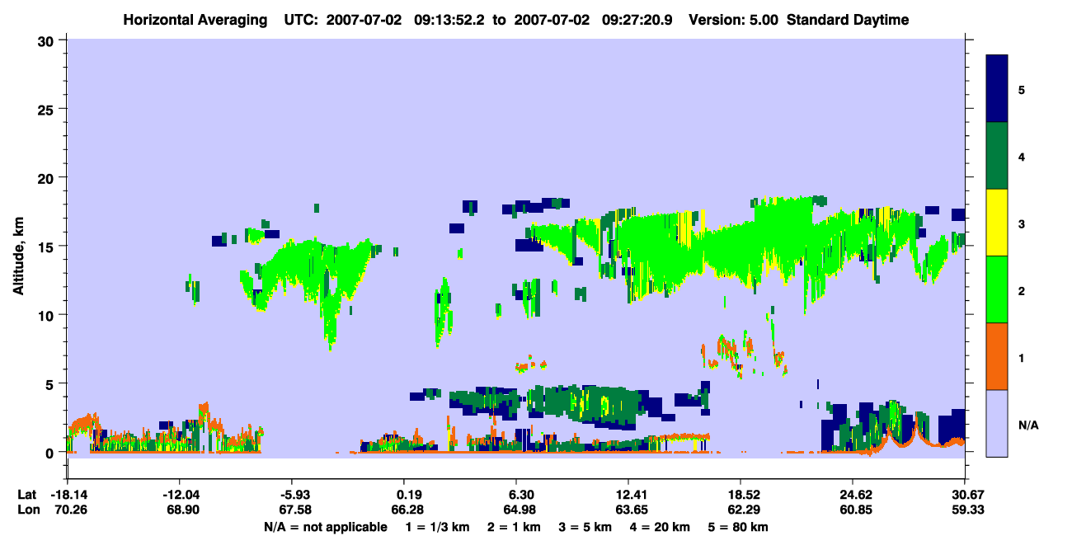The width and height of the screenshot is (1072, 550).
Task: Click the yellow level 3 colorbar segment
Action: pos(997,223)
